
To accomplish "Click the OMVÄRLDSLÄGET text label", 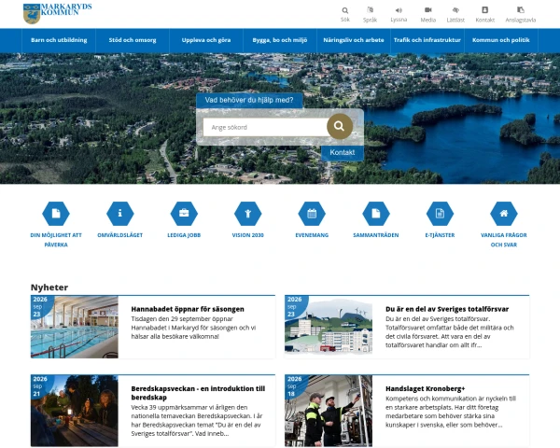I will tap(120, 235).
